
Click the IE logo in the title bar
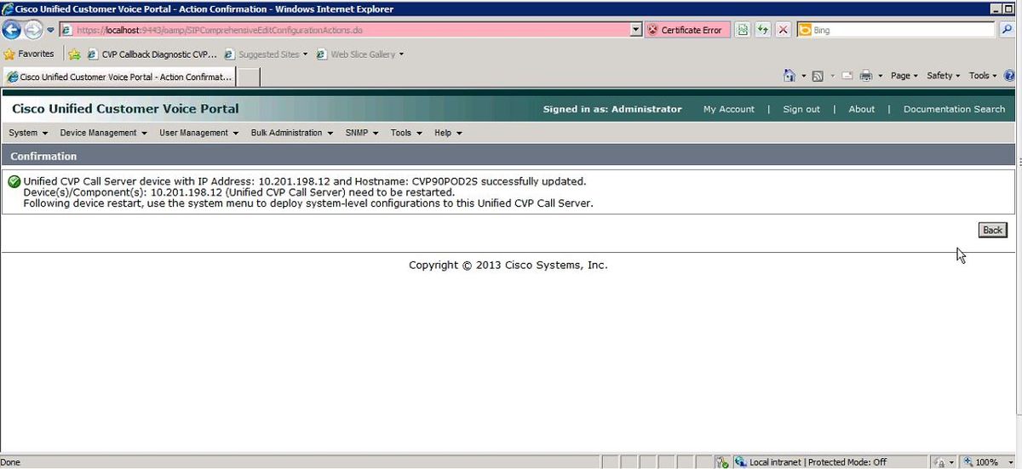pyautogui.click(x=8, y=9)
